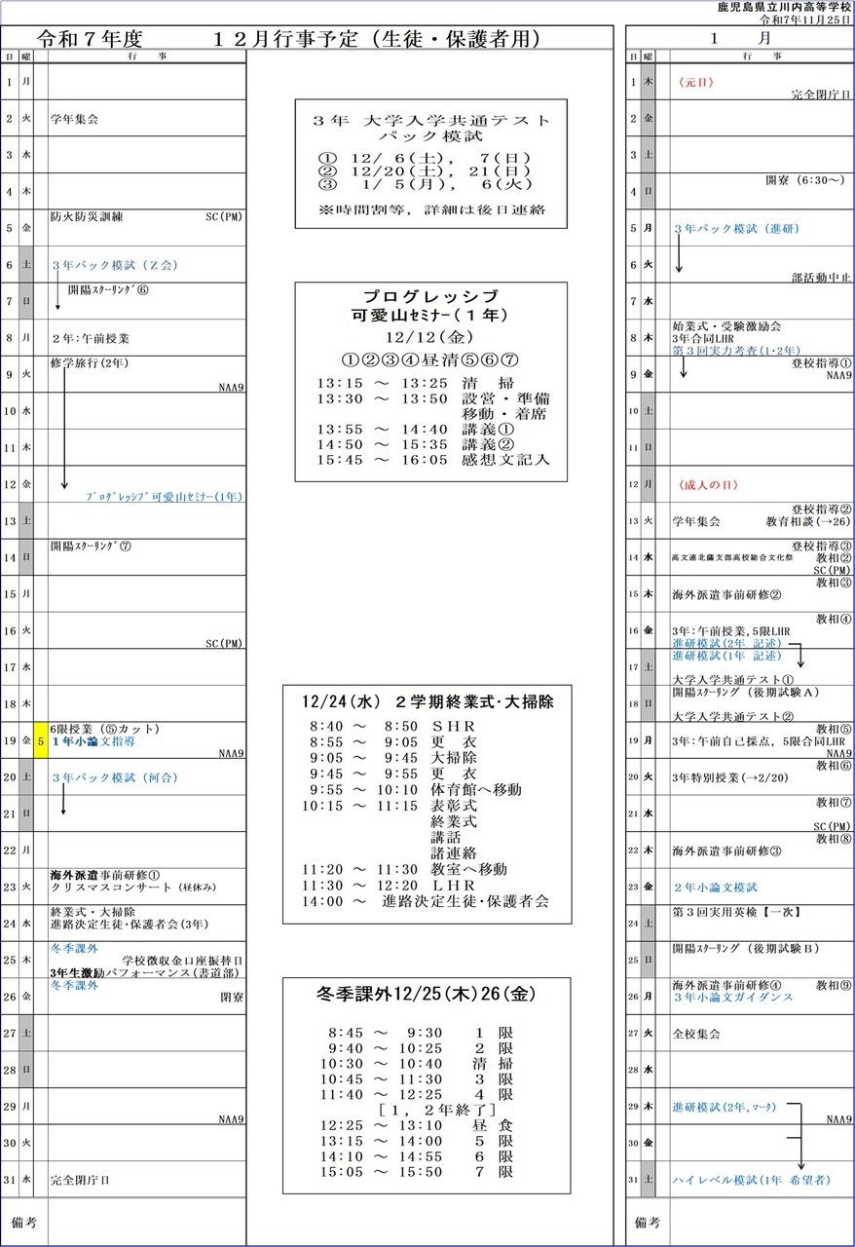Click the red 〈元日〉 holiday label
This screenshot has height=1247, width=855.
(x=695, y=83)
